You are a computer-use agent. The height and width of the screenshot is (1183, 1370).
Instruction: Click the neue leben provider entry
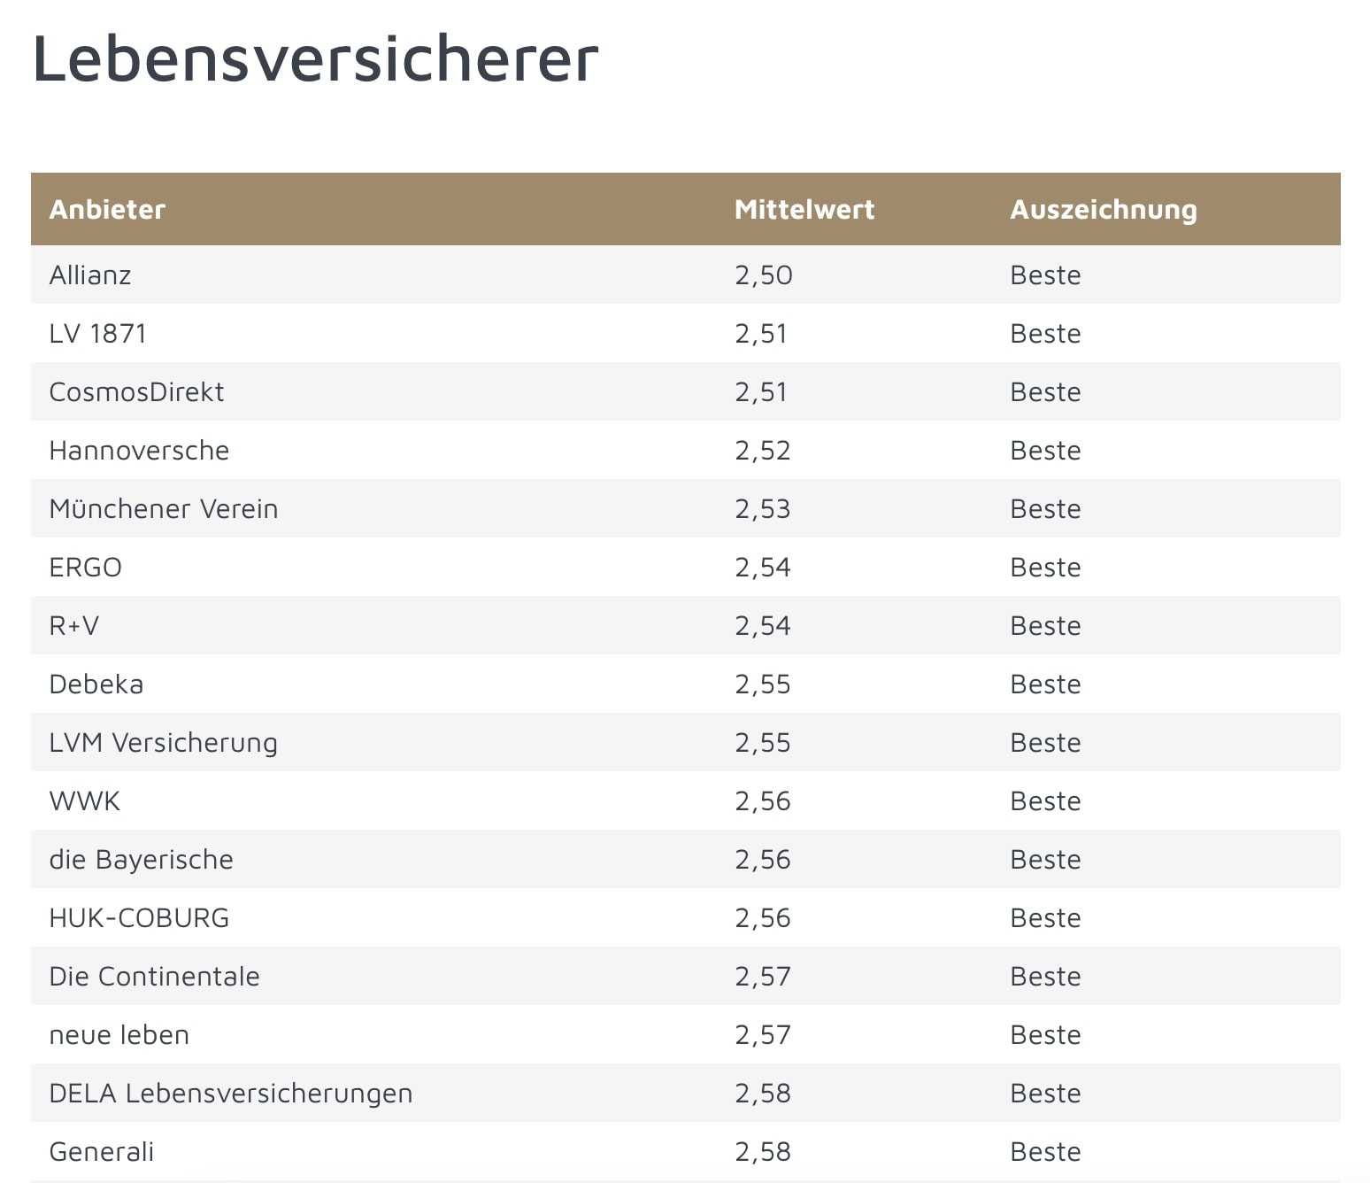(119, 1035)
